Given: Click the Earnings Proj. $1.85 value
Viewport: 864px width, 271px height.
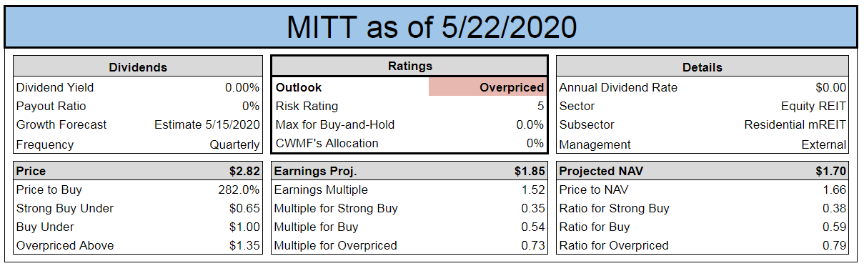Looking at the screenshot, I should 530,172.
